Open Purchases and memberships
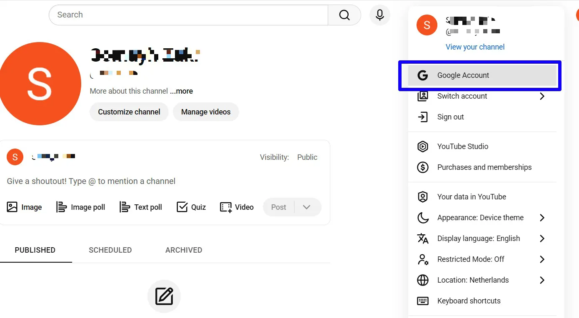Viewport: 579px width, 318px height. point(484,167)
